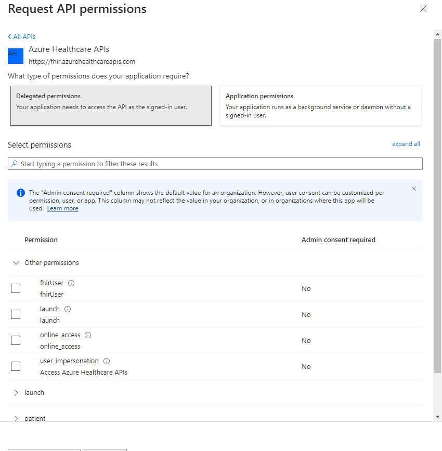The height and width of the screenshot is (451, 442).
Task: Click the info icon beside fhirUser permission
Action: [x=71, y=283]
